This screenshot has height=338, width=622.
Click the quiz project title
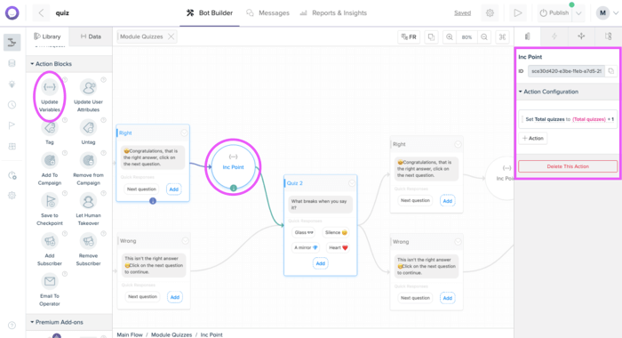pos(62,13)
